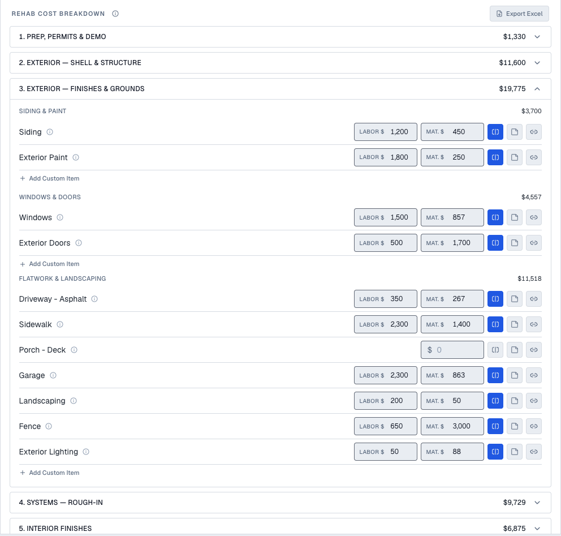
Task: Add a custom item under Flatwork & Landscaping
Action: click(50, 473)
